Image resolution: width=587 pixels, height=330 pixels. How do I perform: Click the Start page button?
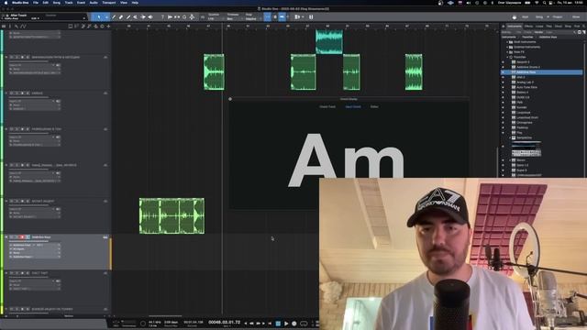click(526, 16)
